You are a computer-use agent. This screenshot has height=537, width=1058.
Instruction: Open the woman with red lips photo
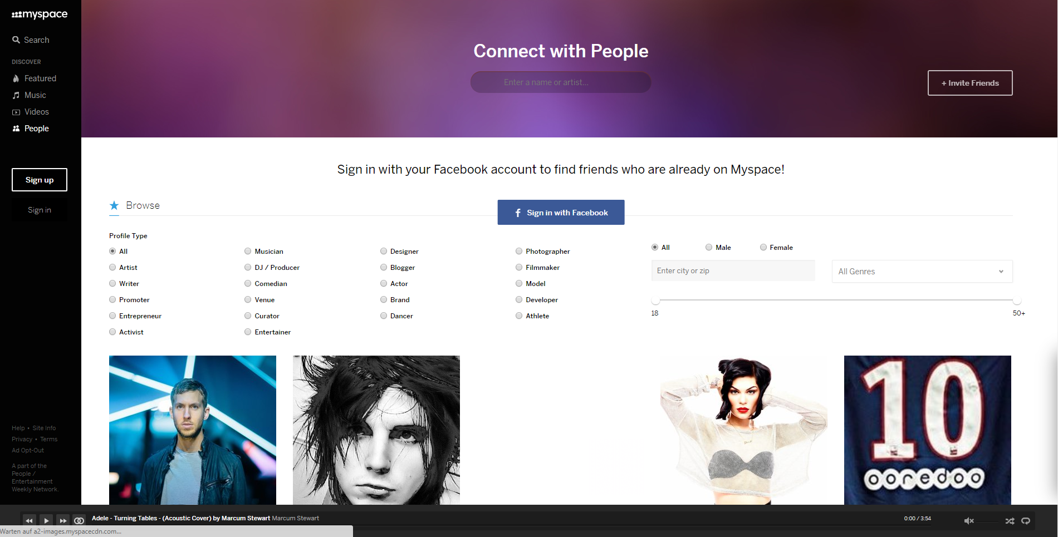pos(744,430)
